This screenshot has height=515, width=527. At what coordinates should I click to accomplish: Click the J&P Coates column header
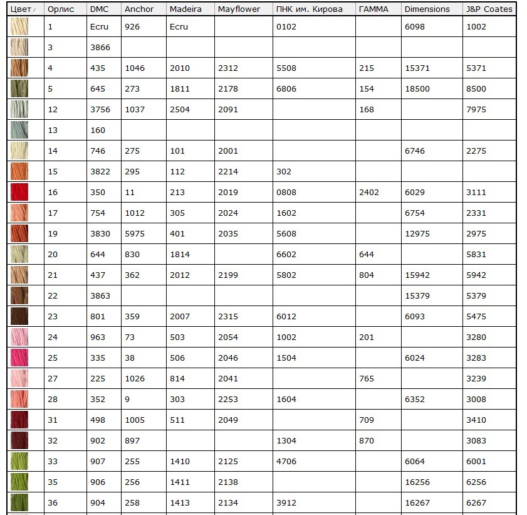489,9
